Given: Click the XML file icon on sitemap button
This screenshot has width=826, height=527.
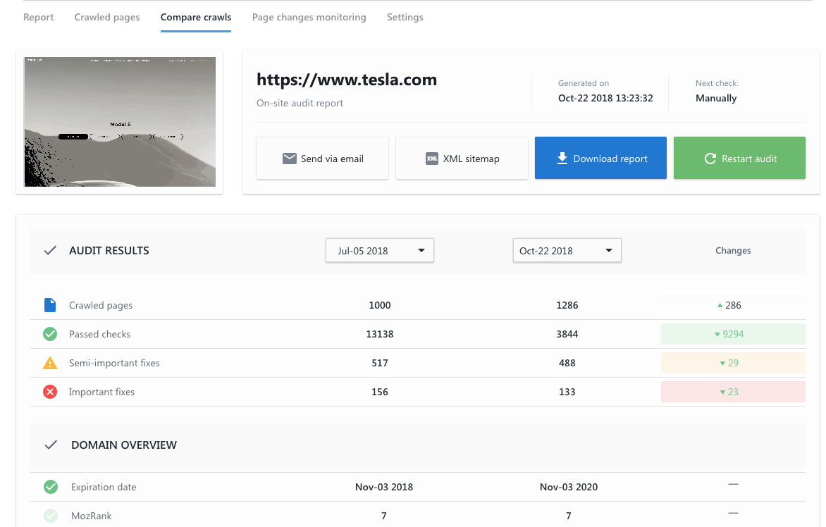Looking at the screenshot, I should click(432, 159).
